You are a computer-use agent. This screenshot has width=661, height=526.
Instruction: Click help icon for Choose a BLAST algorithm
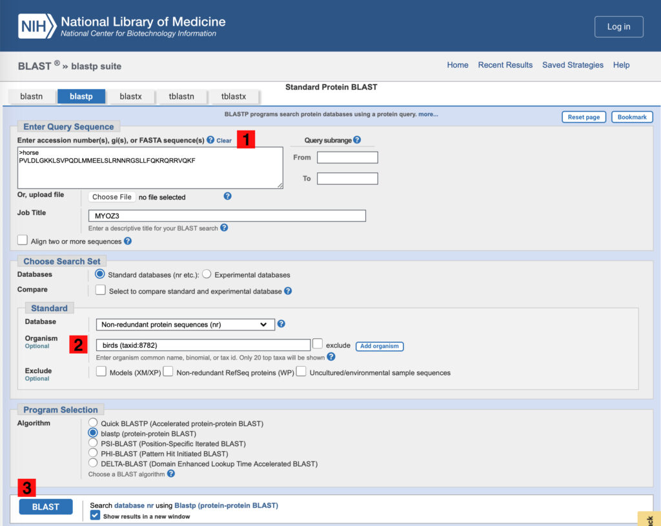(170, 473)
